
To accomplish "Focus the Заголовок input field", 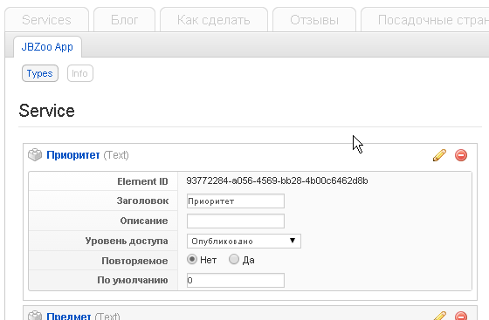I will point(236,201).
